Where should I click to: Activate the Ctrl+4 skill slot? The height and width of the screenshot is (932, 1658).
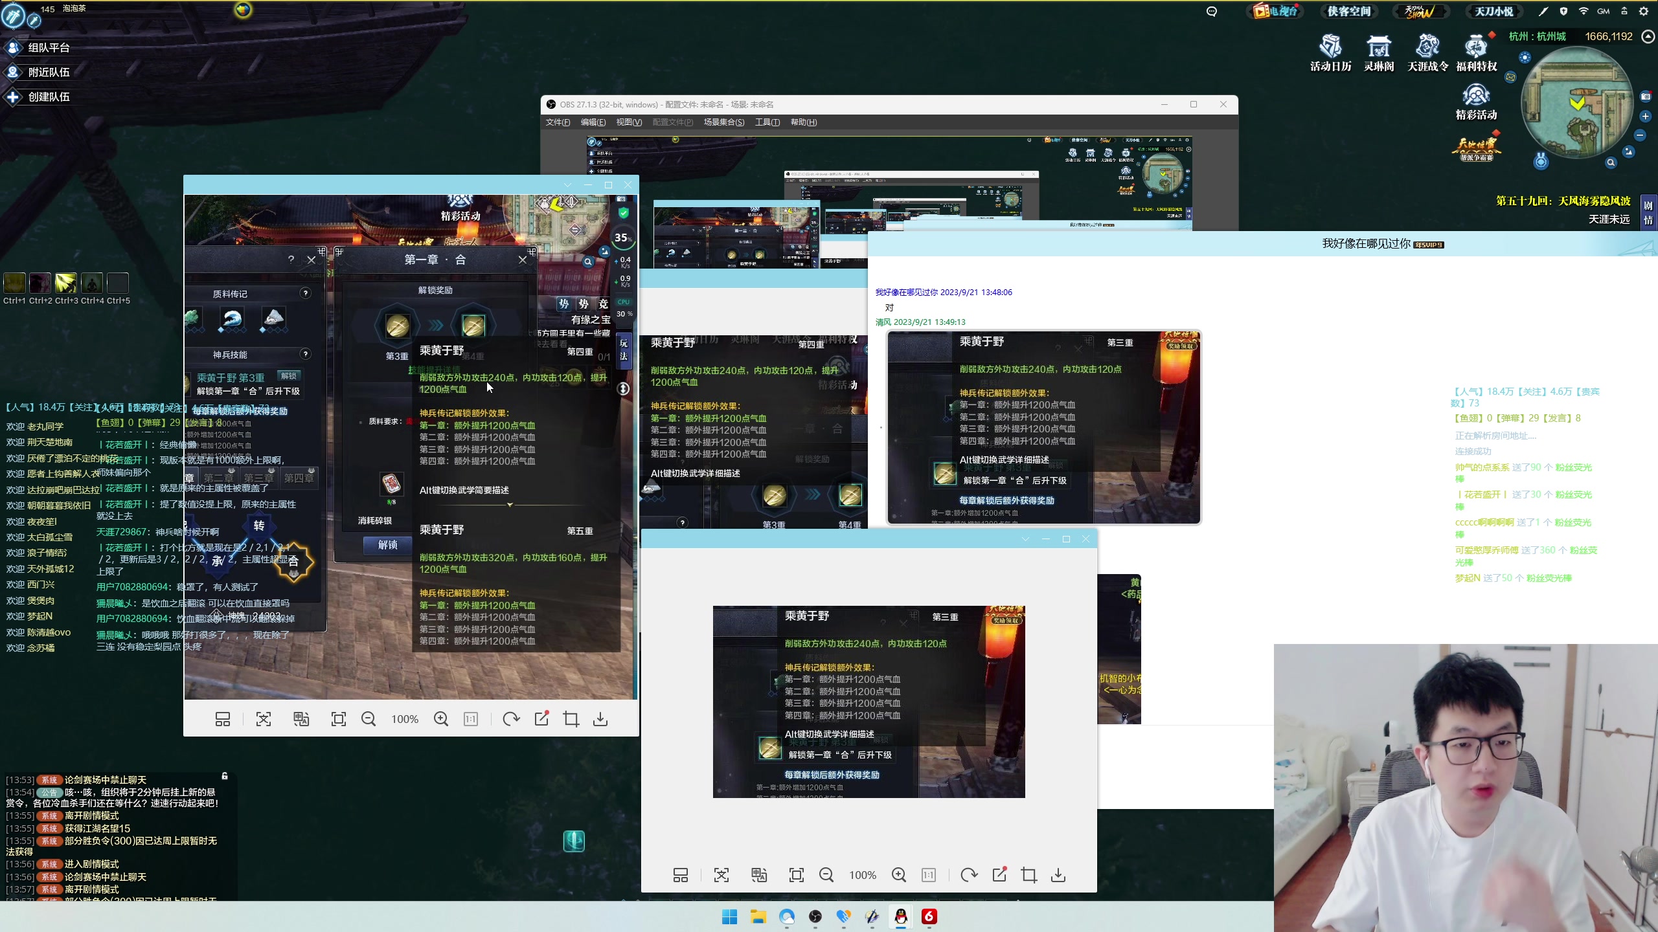[x=92, y=283]
